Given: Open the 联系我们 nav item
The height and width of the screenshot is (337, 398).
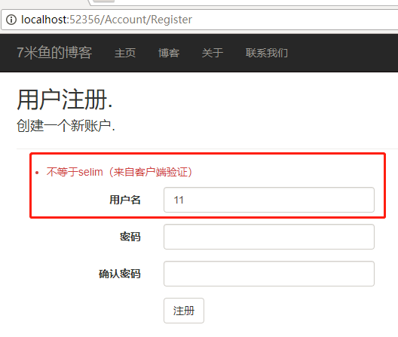Looking at the screenshot, I should 267,53.
